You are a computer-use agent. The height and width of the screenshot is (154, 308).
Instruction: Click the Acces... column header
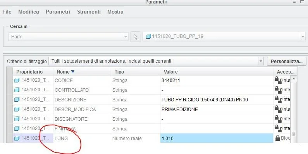click(x=286, y=72)
